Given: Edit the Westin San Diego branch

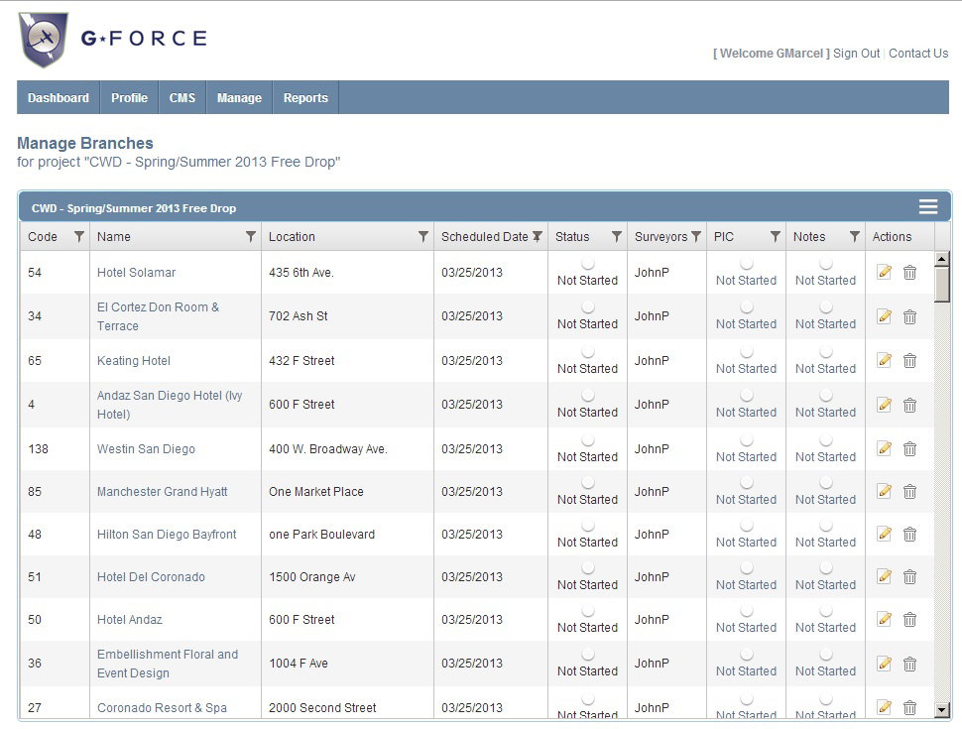Looking at the screenshot, I should tap(884, 448).
